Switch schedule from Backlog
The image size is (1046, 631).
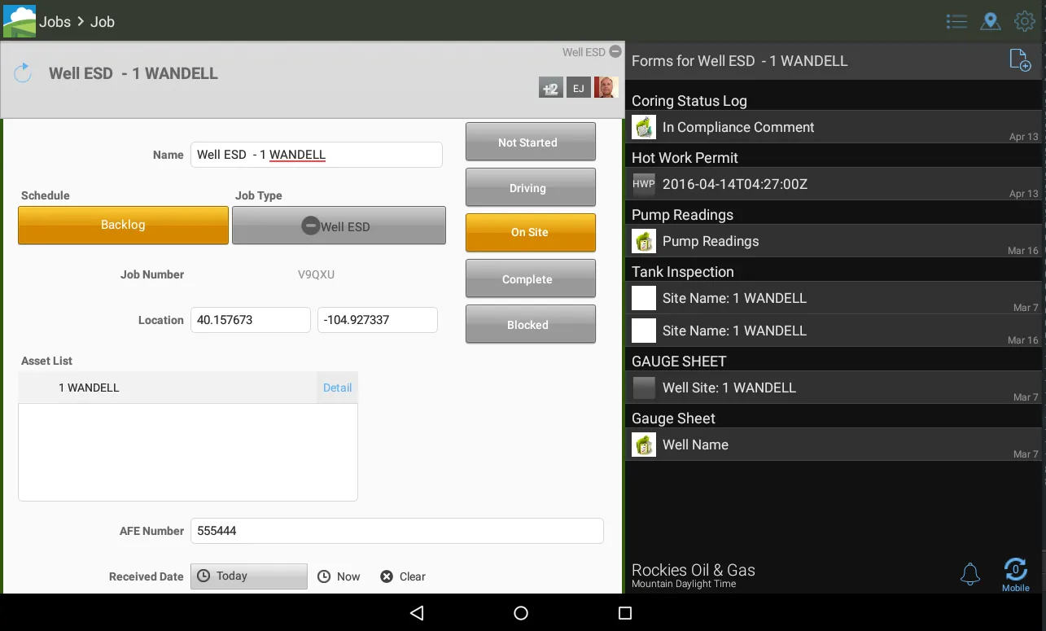[x=122, y=224]
